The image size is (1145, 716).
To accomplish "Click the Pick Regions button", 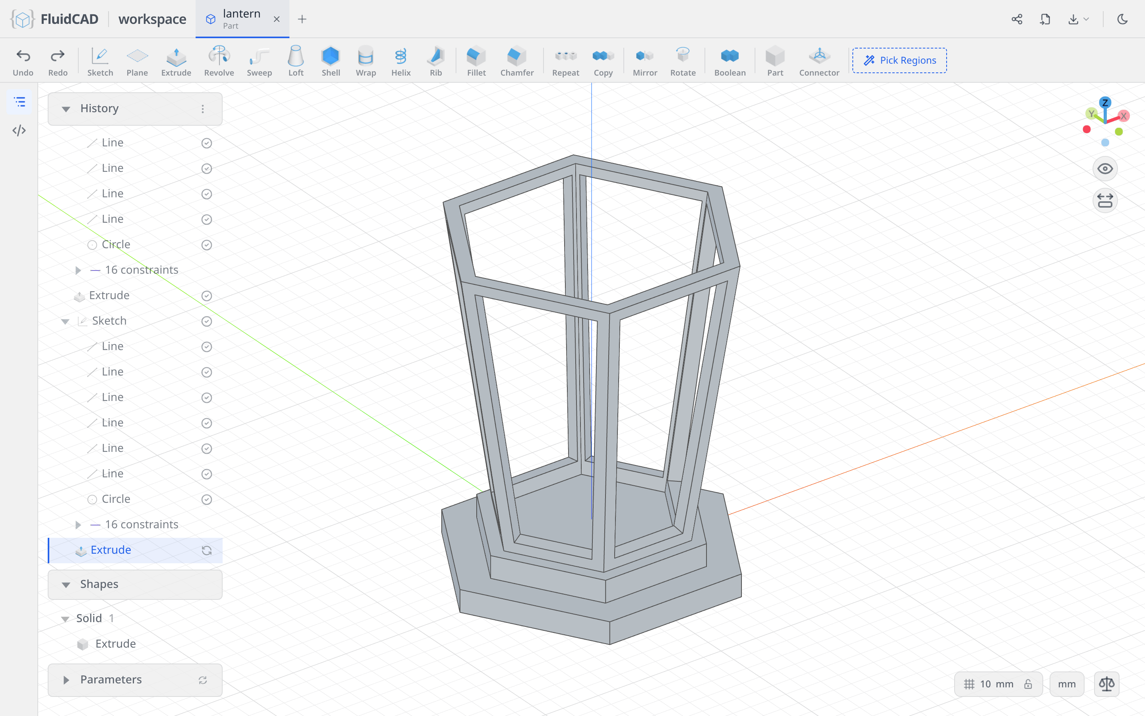I will click(899, 60).
